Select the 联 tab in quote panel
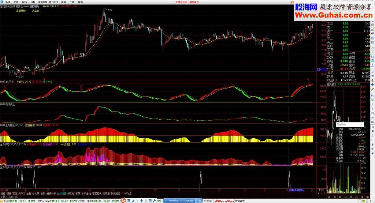This screenshot has width=375, height=203. pos(357,197)
